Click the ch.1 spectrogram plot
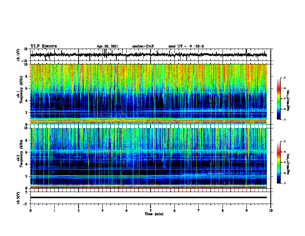305x236 pixels. 149,94
